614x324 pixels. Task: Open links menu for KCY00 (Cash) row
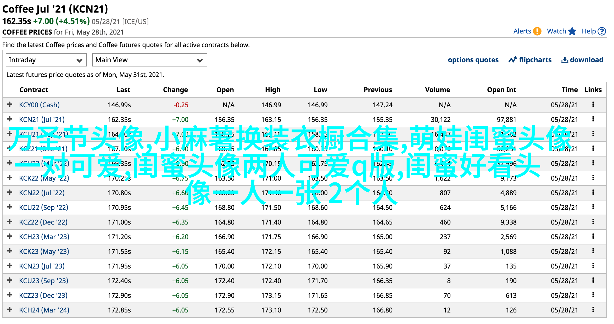point(593,104)
